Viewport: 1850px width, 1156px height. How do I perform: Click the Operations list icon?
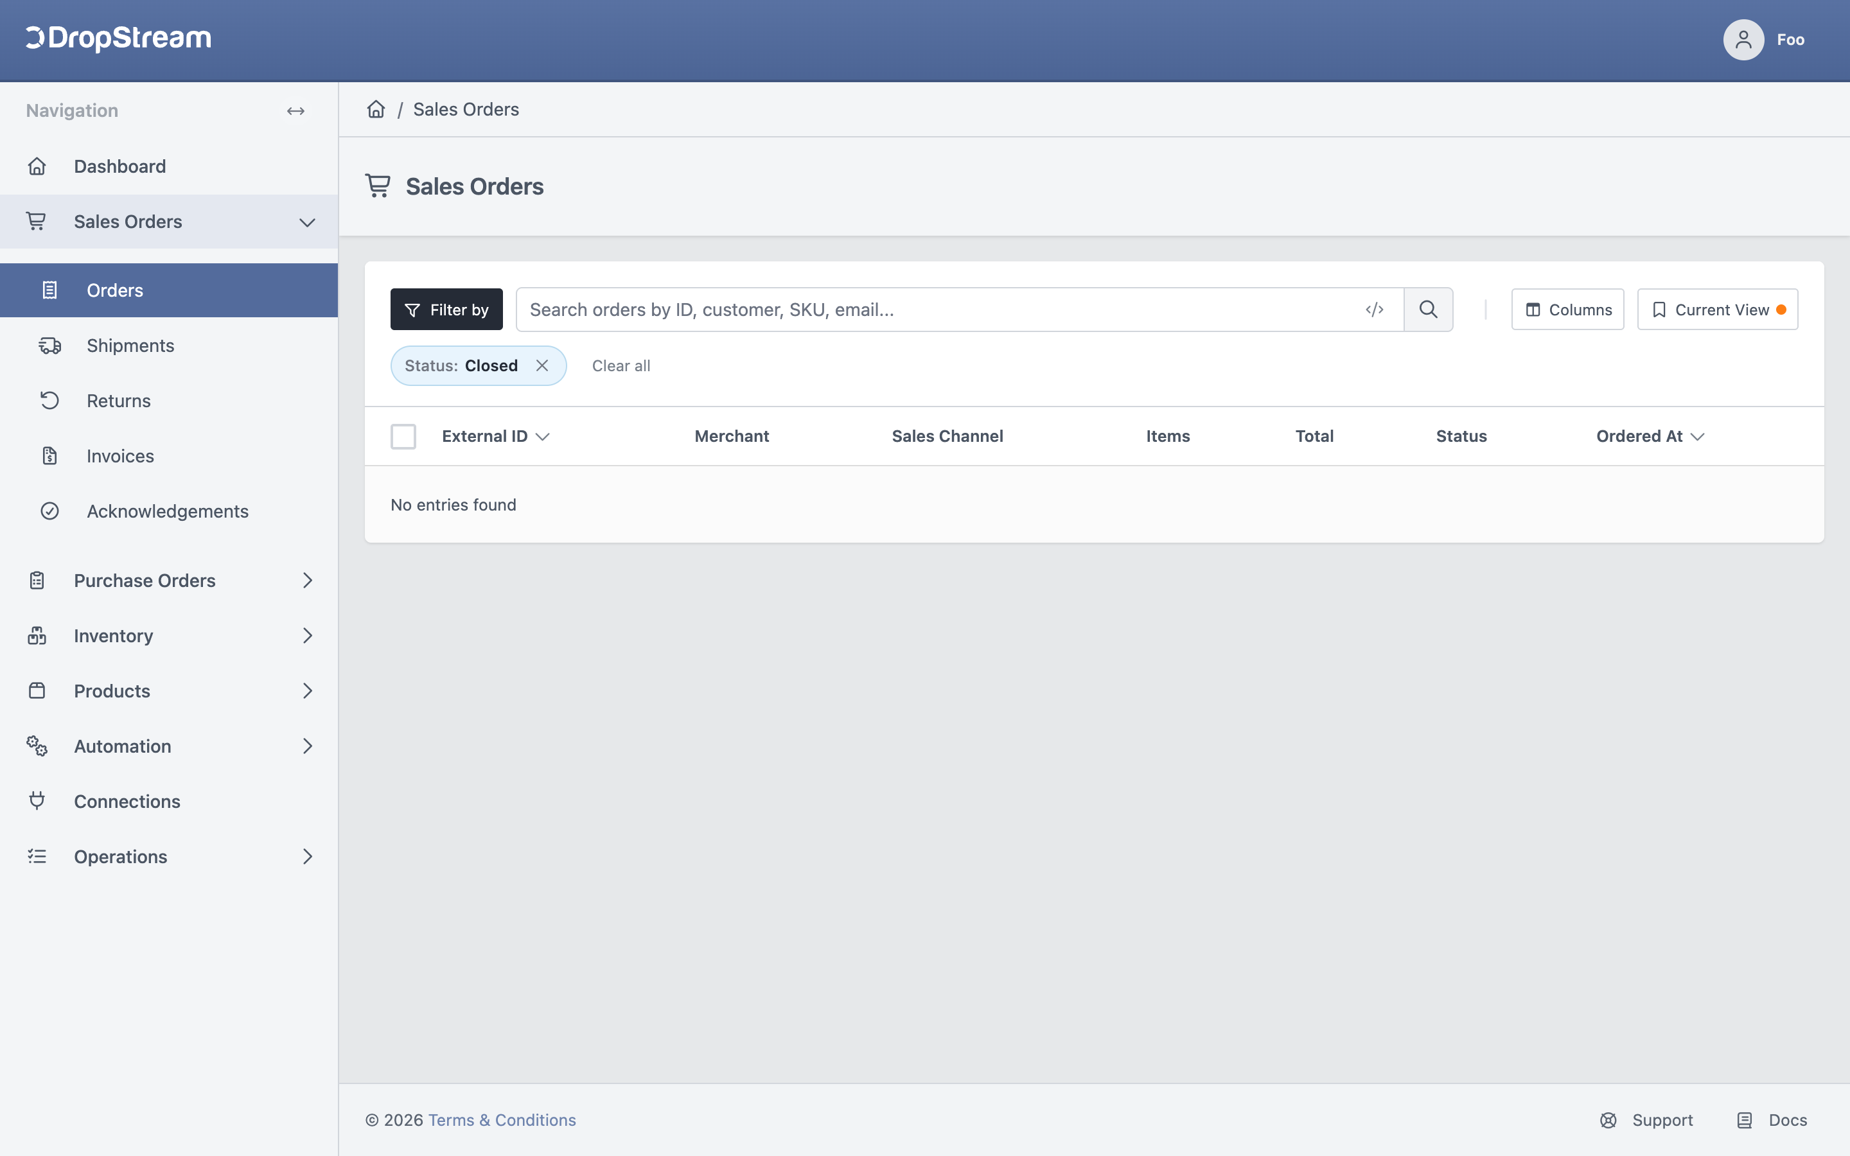[x=37, y=856]
